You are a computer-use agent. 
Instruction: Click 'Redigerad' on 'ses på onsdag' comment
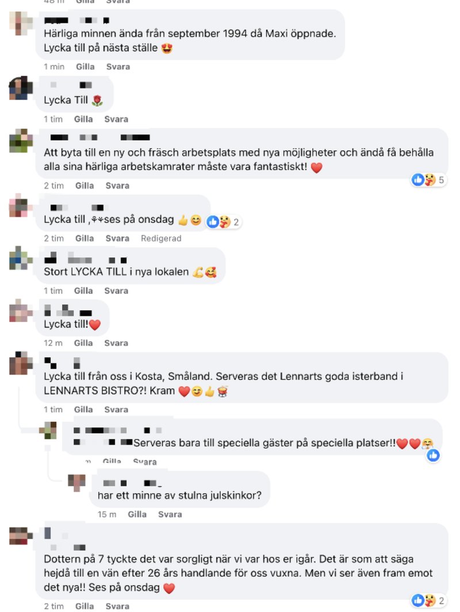(161, 239)
